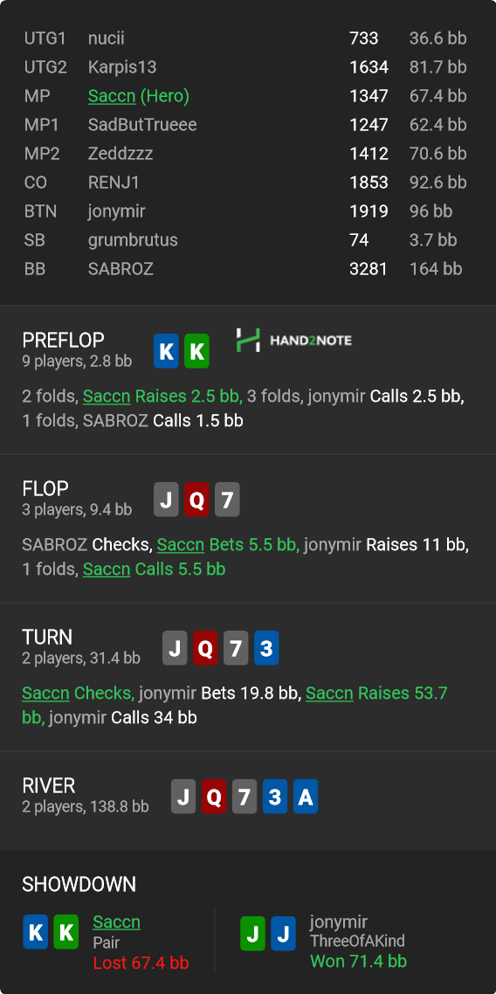Click the green Jack card in Showdown
Screen dimensions: 496x994
tap(252, 932)
